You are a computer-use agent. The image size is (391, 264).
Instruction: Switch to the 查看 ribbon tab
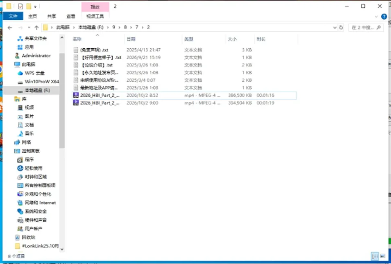[x=71, y=16]
